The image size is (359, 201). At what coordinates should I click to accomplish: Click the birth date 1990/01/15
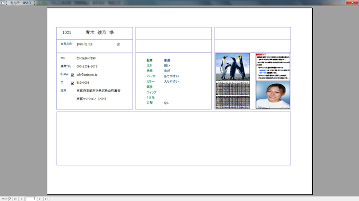click(x=85, y=44)
